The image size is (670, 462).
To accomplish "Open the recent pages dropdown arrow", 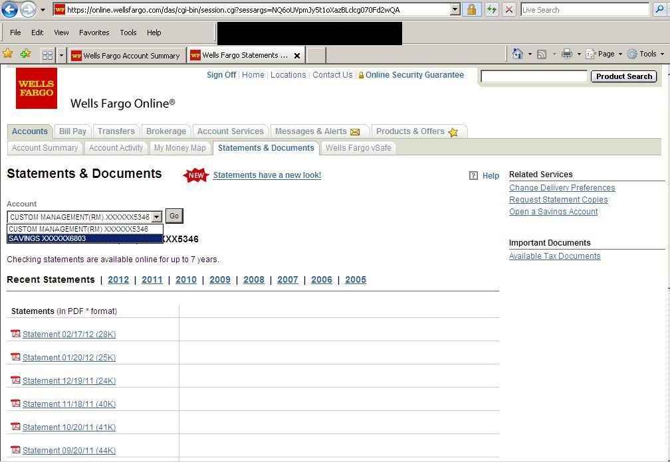I will click(x=43, y=10).
